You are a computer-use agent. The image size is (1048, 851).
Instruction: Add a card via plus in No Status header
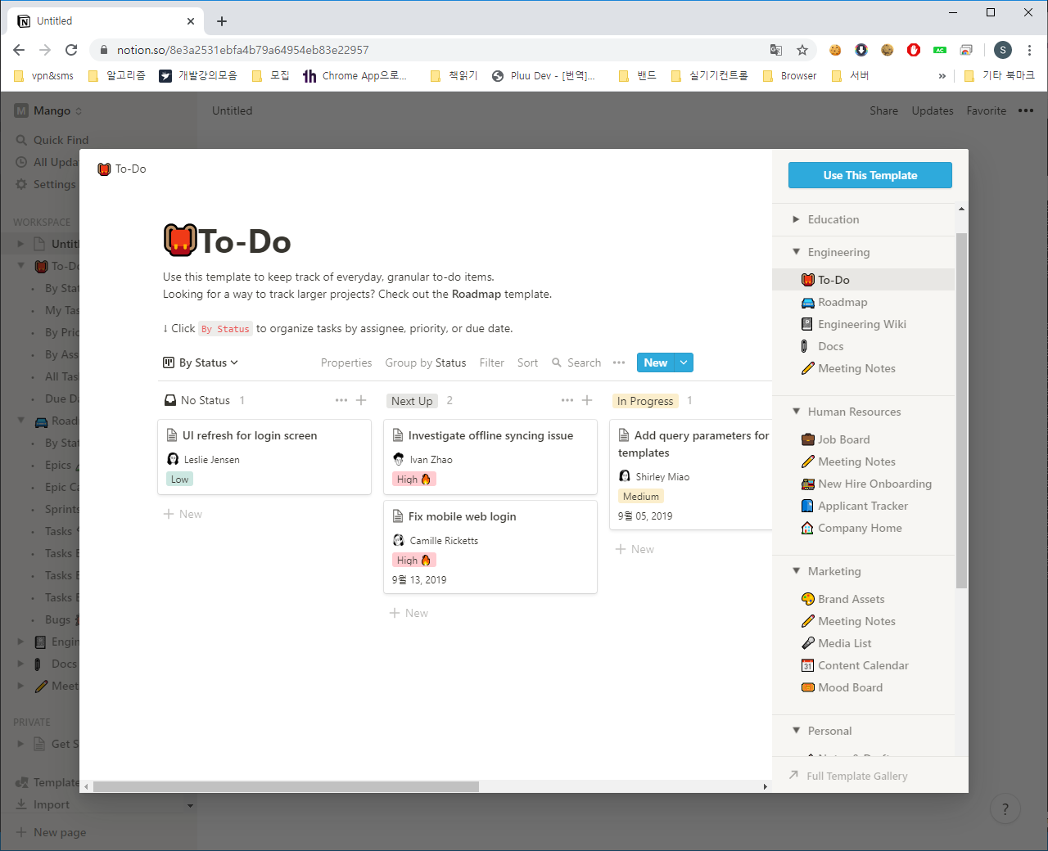(x=361, y=400)
